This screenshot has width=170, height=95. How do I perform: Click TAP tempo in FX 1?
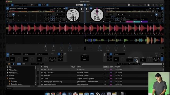(x=52, y=61)
